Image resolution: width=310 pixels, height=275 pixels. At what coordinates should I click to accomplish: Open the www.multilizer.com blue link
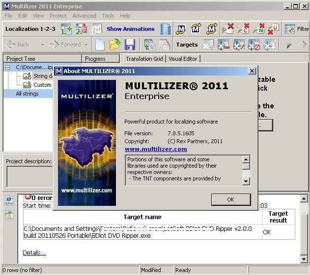(x=156, y=149)
